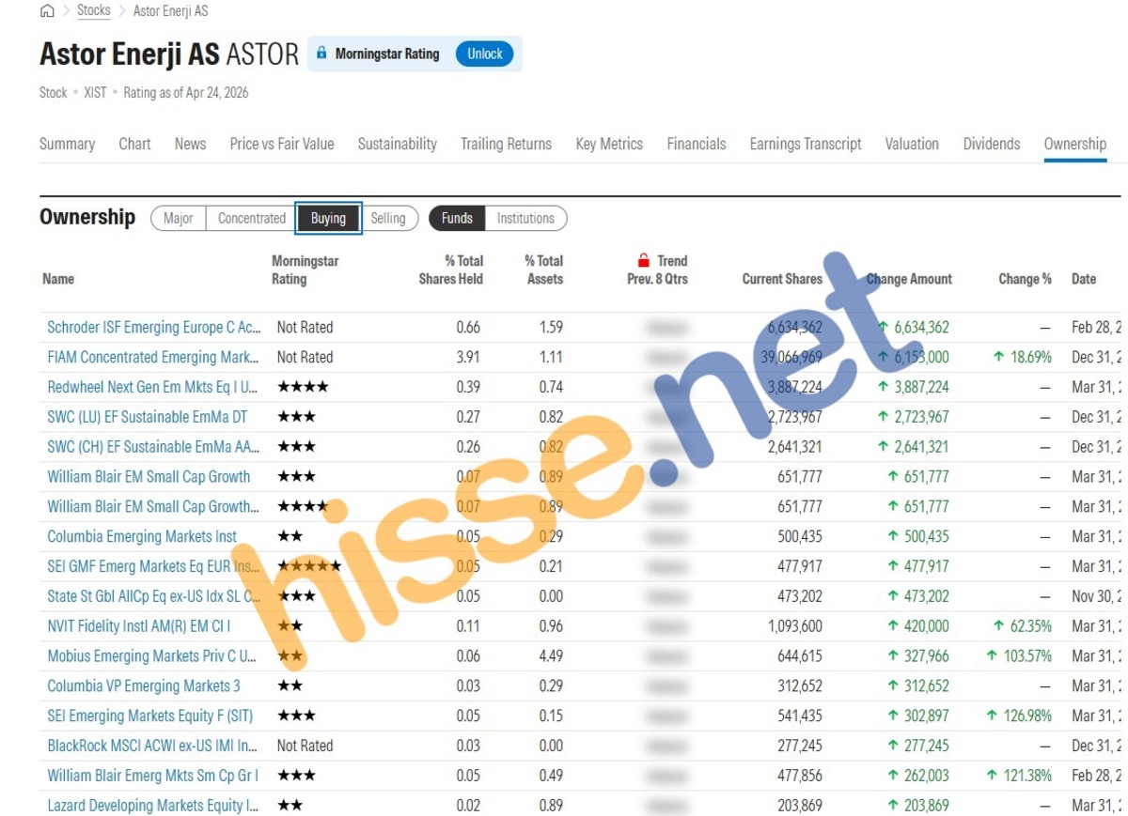
Task: Open the Earnings Transcript tab
Action: point(806,144)
